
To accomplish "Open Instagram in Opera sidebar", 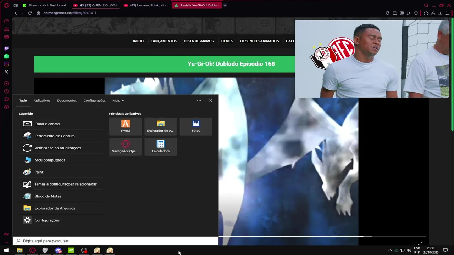I will click(6, 64).
